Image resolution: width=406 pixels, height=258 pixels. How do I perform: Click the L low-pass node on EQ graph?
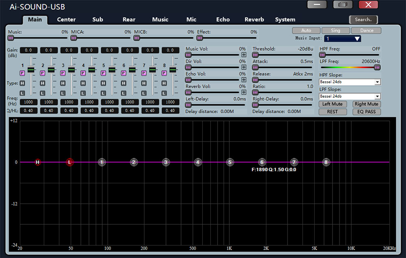[70, 162]
